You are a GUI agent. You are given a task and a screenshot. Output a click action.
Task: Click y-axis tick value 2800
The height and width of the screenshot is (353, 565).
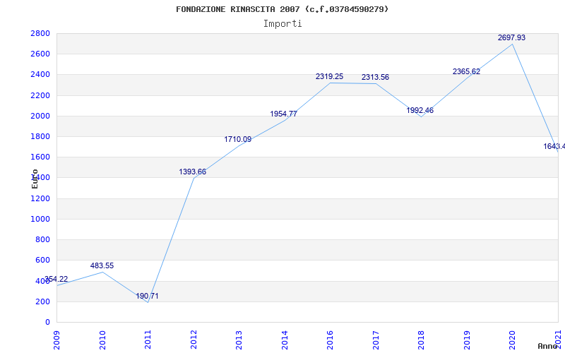40,33
